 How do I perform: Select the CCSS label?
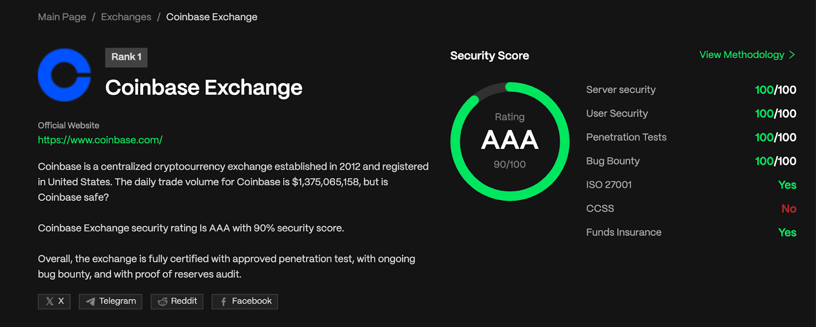pos(600,209)
